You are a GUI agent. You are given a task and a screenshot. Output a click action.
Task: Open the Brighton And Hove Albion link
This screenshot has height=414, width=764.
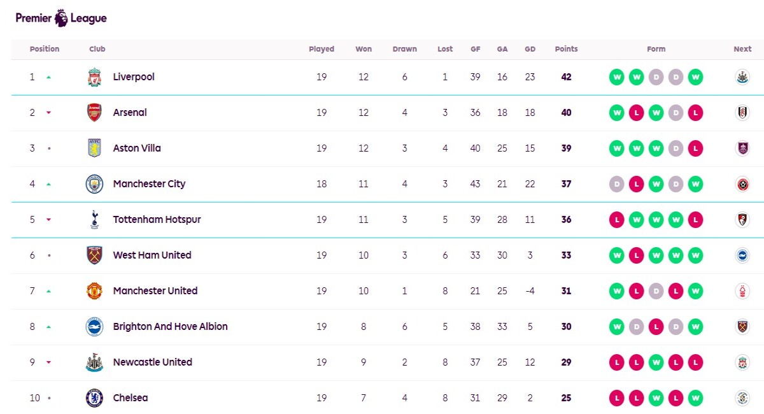[170, 327]
